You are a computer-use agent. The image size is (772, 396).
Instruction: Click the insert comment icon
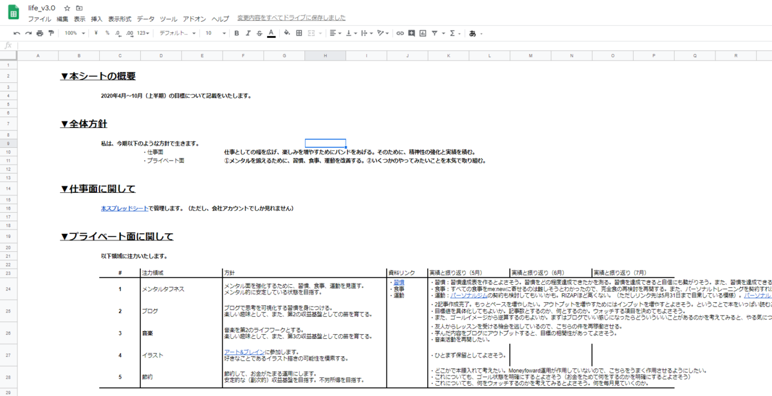pos(412,33)
